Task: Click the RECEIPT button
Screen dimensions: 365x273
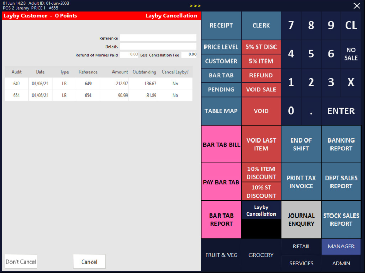Action: (x=221, y=26)
